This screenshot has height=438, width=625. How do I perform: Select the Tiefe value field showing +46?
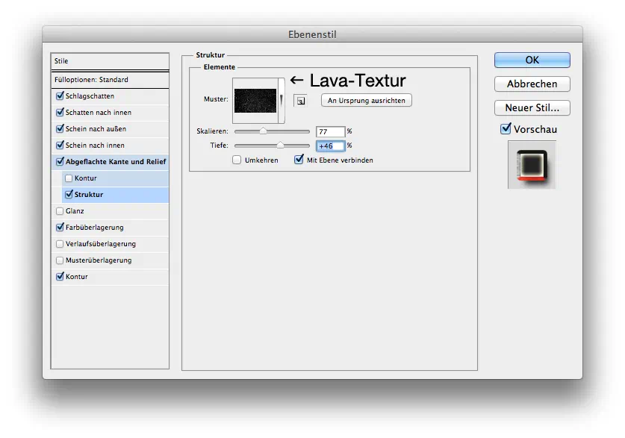330,146
